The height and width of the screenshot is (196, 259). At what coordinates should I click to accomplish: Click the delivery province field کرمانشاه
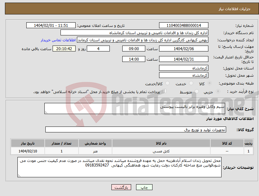tap(183, 68)
